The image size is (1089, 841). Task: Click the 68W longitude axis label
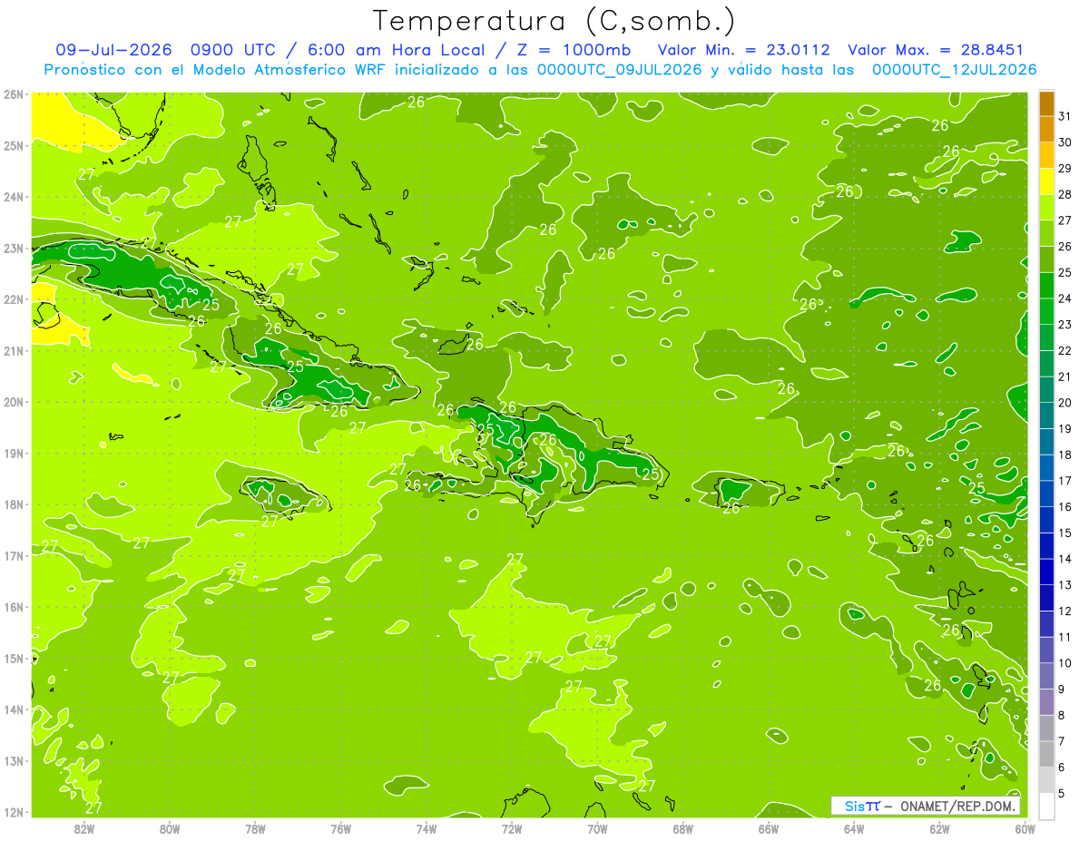pyautogui.click(x=683, y=828)
